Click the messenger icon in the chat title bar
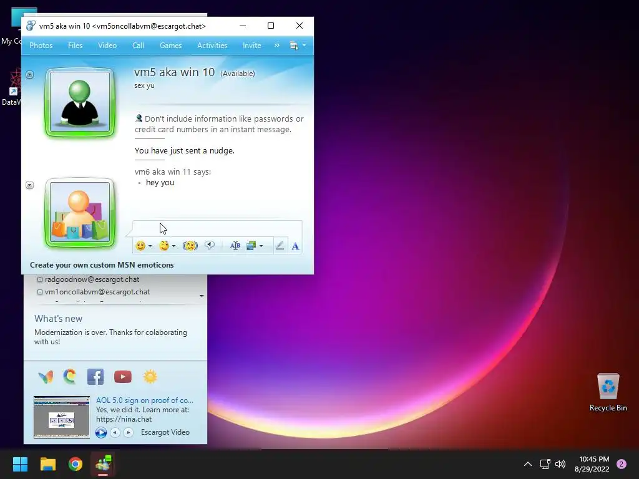 [x=31, y=26]
